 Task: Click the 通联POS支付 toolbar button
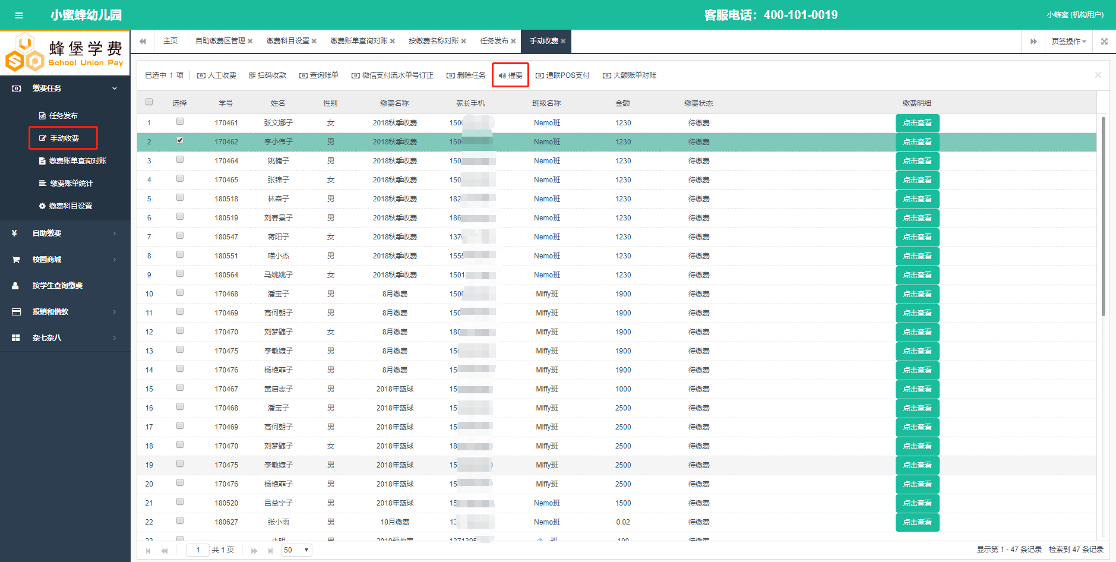point(562,75)
